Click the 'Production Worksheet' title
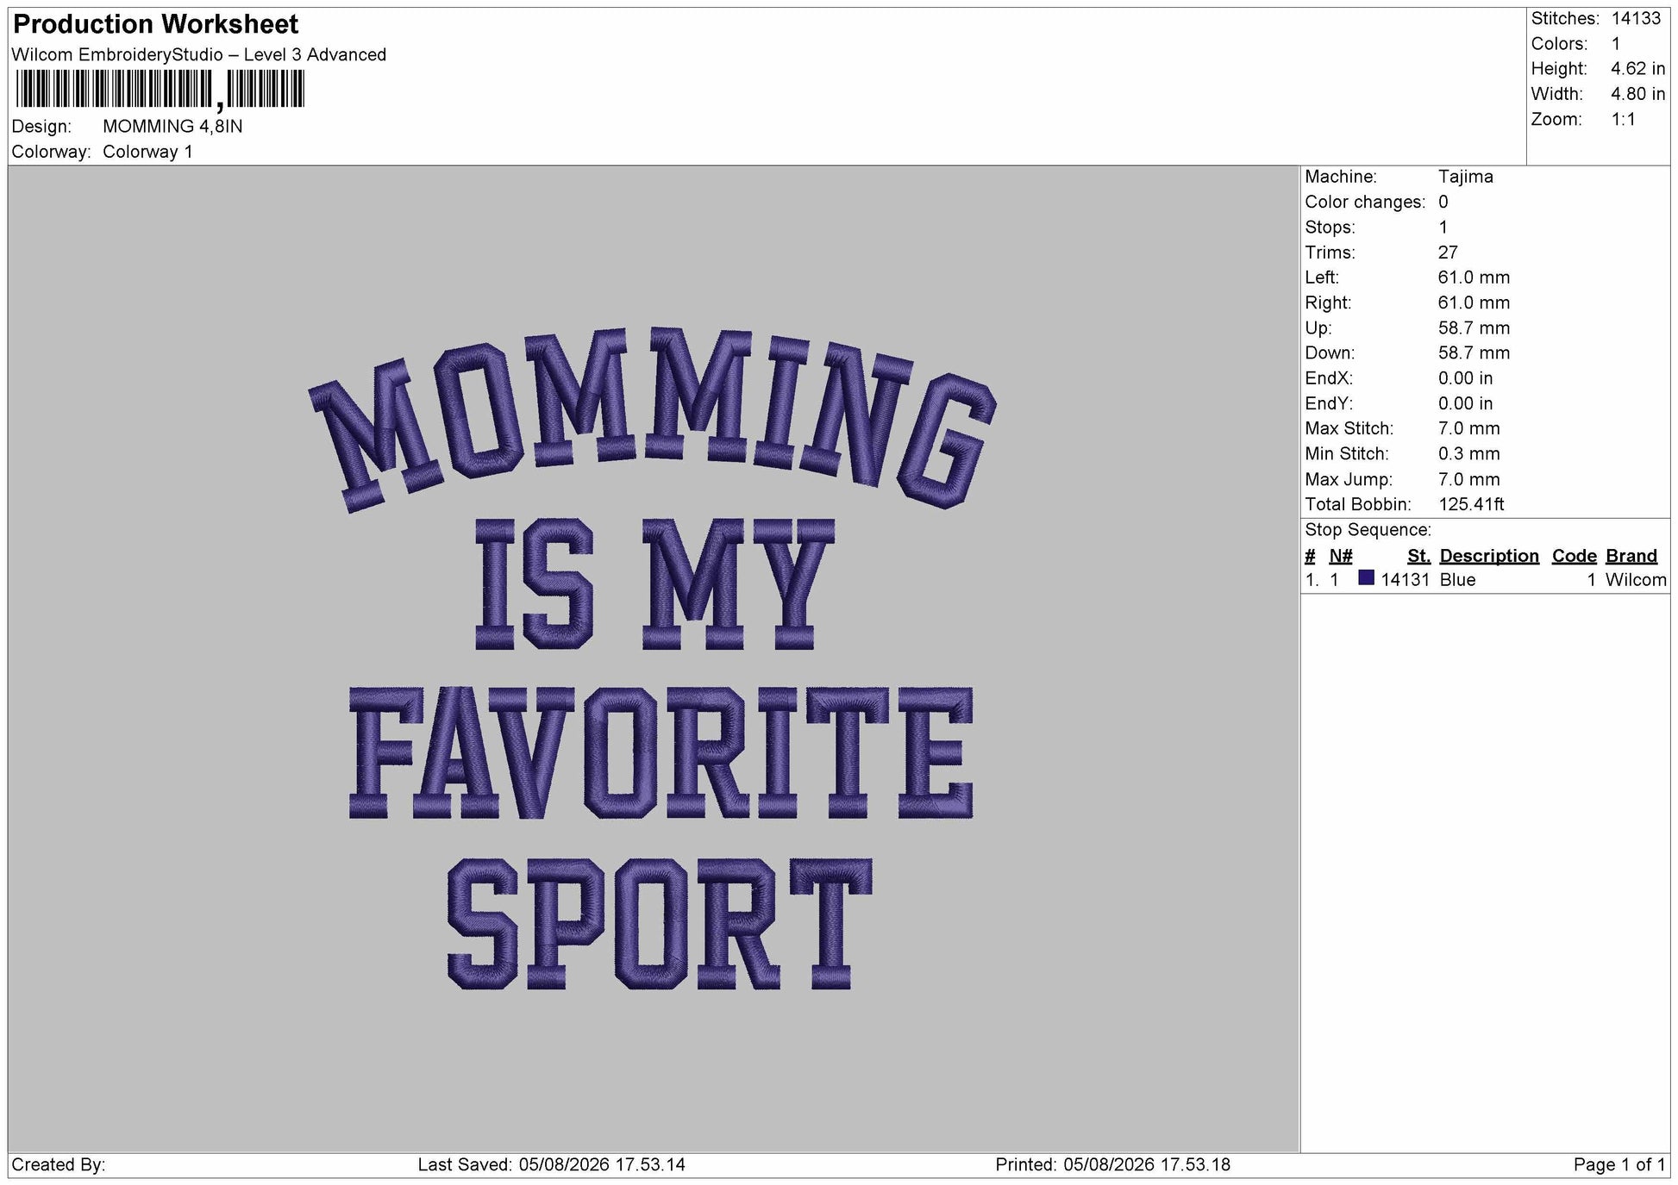 [156, 24]
